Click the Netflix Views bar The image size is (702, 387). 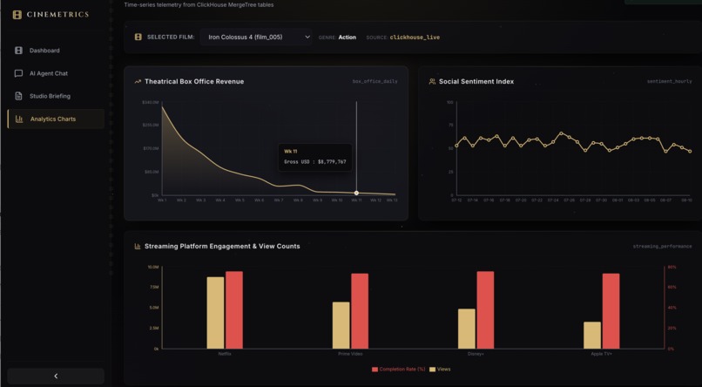tap(215, 313)
